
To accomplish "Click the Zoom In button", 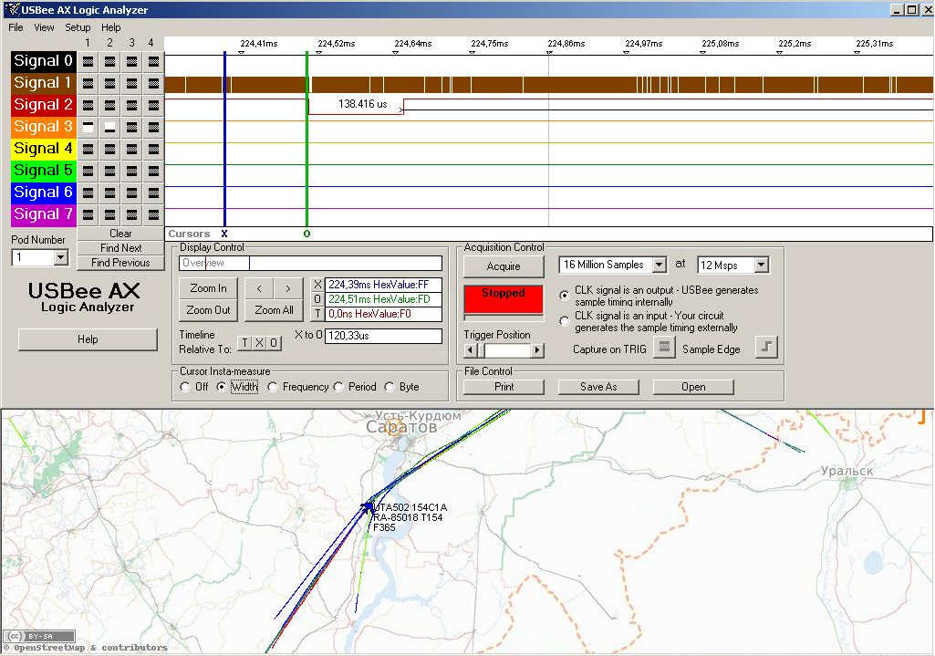I will tap(208, 288).
